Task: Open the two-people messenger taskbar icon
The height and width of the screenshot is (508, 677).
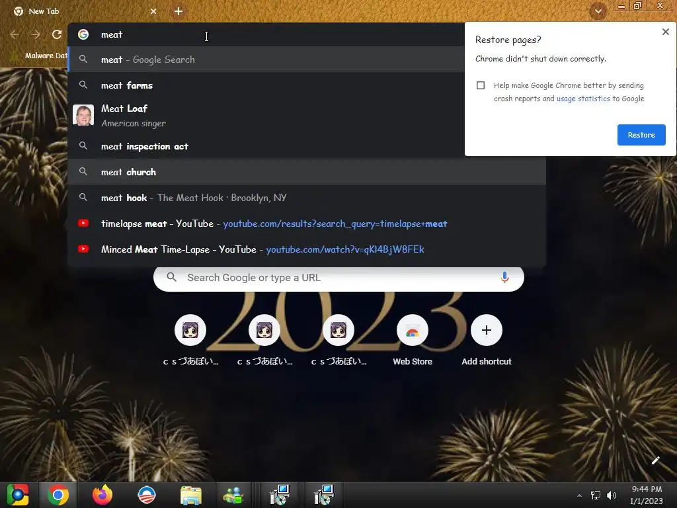Action: coord(233,495)
